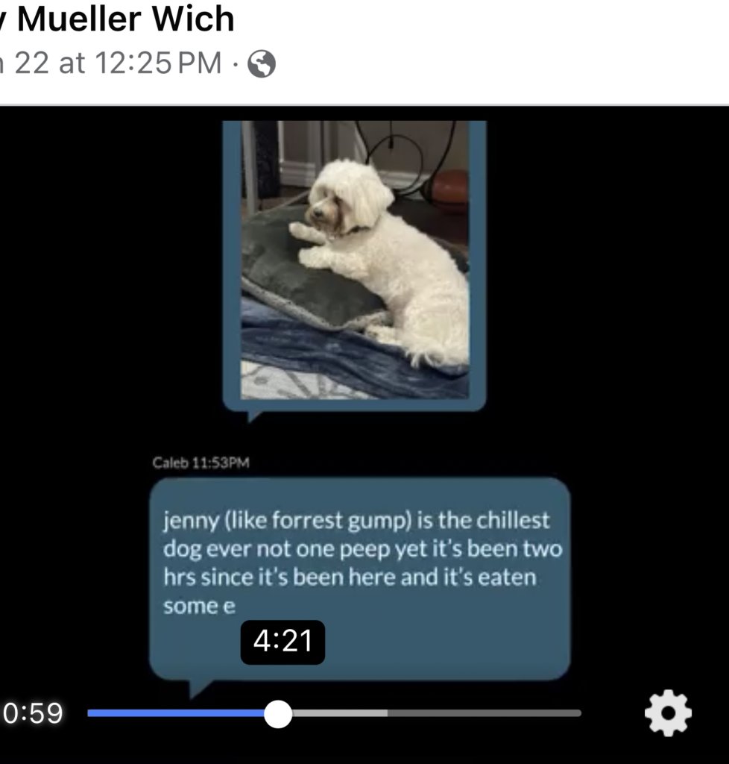The image size is (729, 764).
Task: Click the jenny forrest gump message bubble
Action: [x=359, y=578]
